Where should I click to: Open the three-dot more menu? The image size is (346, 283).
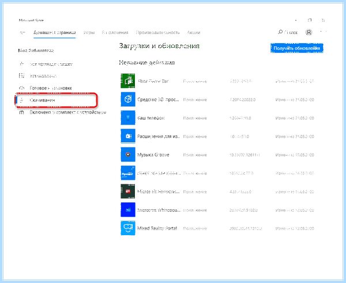[x=323, y=32]
